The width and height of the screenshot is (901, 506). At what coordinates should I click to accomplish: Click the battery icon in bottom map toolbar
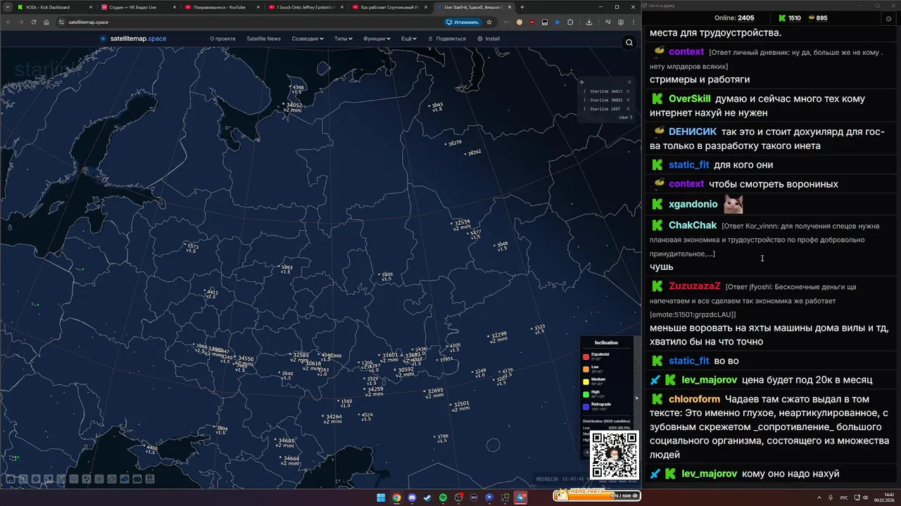[137, 479]
